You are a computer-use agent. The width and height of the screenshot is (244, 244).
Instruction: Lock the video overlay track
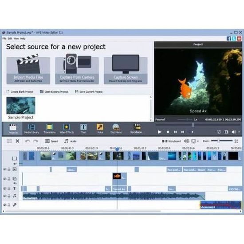[x=9, y=179]
